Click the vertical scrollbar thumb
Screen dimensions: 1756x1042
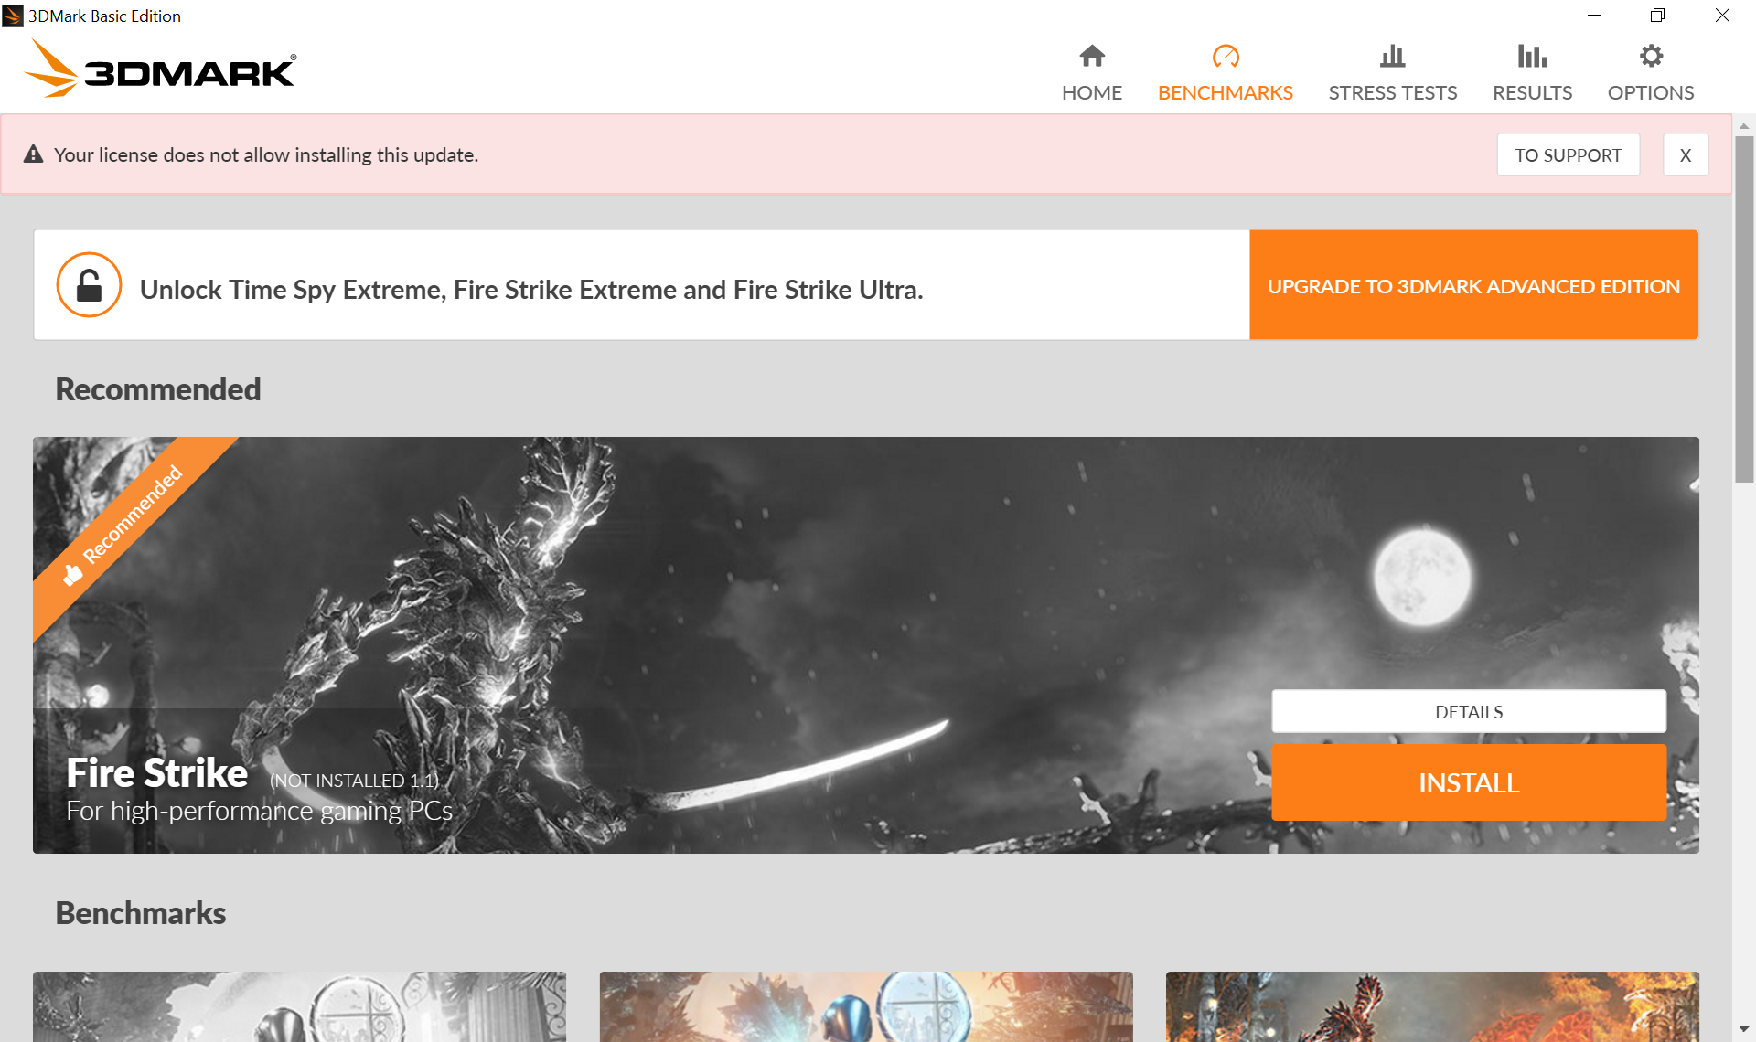1744,309
